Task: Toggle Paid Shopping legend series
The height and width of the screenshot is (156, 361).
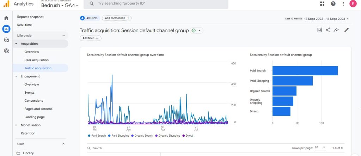Action: 118,136
